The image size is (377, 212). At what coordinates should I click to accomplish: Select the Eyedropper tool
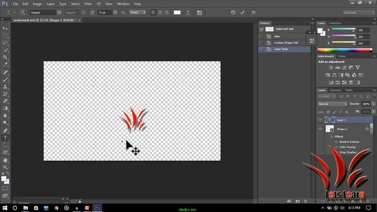tap(5, 65)
